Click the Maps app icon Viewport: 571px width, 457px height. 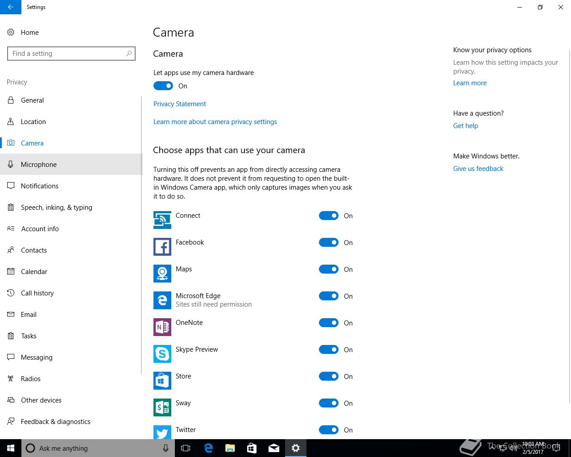click(162, 274)
